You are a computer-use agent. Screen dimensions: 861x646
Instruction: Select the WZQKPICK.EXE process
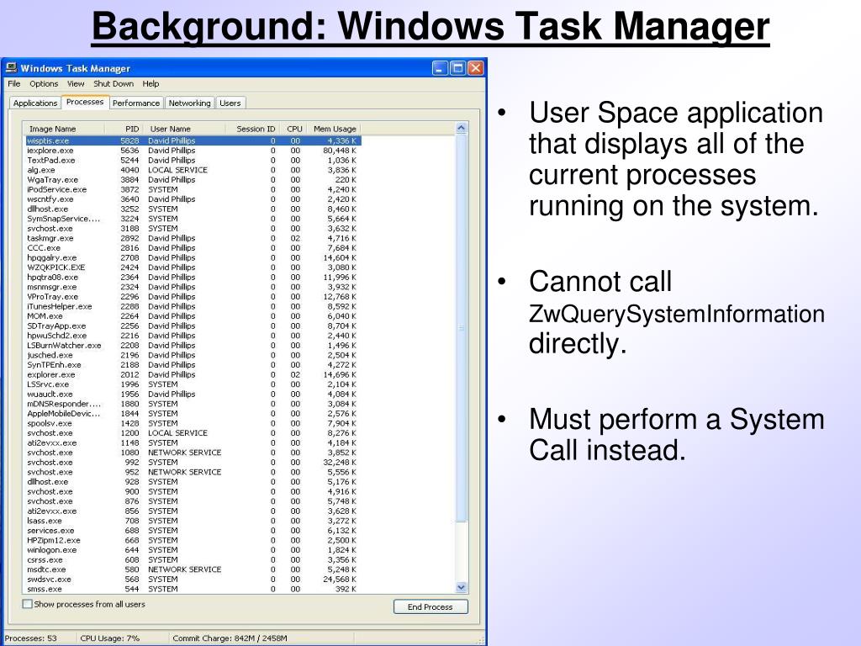coord(193,267)
